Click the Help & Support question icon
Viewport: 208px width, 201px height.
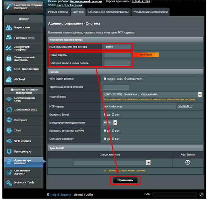click(x=48, y=195)
